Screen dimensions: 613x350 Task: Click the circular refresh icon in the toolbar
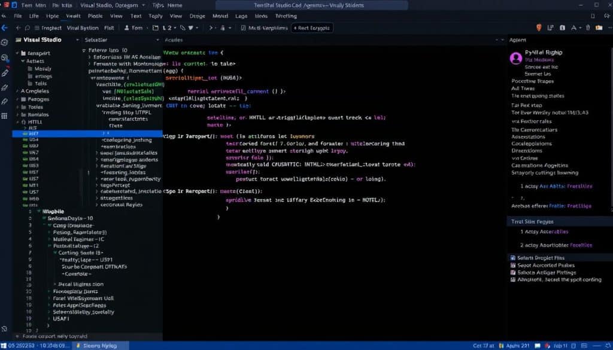pos(28,28)
